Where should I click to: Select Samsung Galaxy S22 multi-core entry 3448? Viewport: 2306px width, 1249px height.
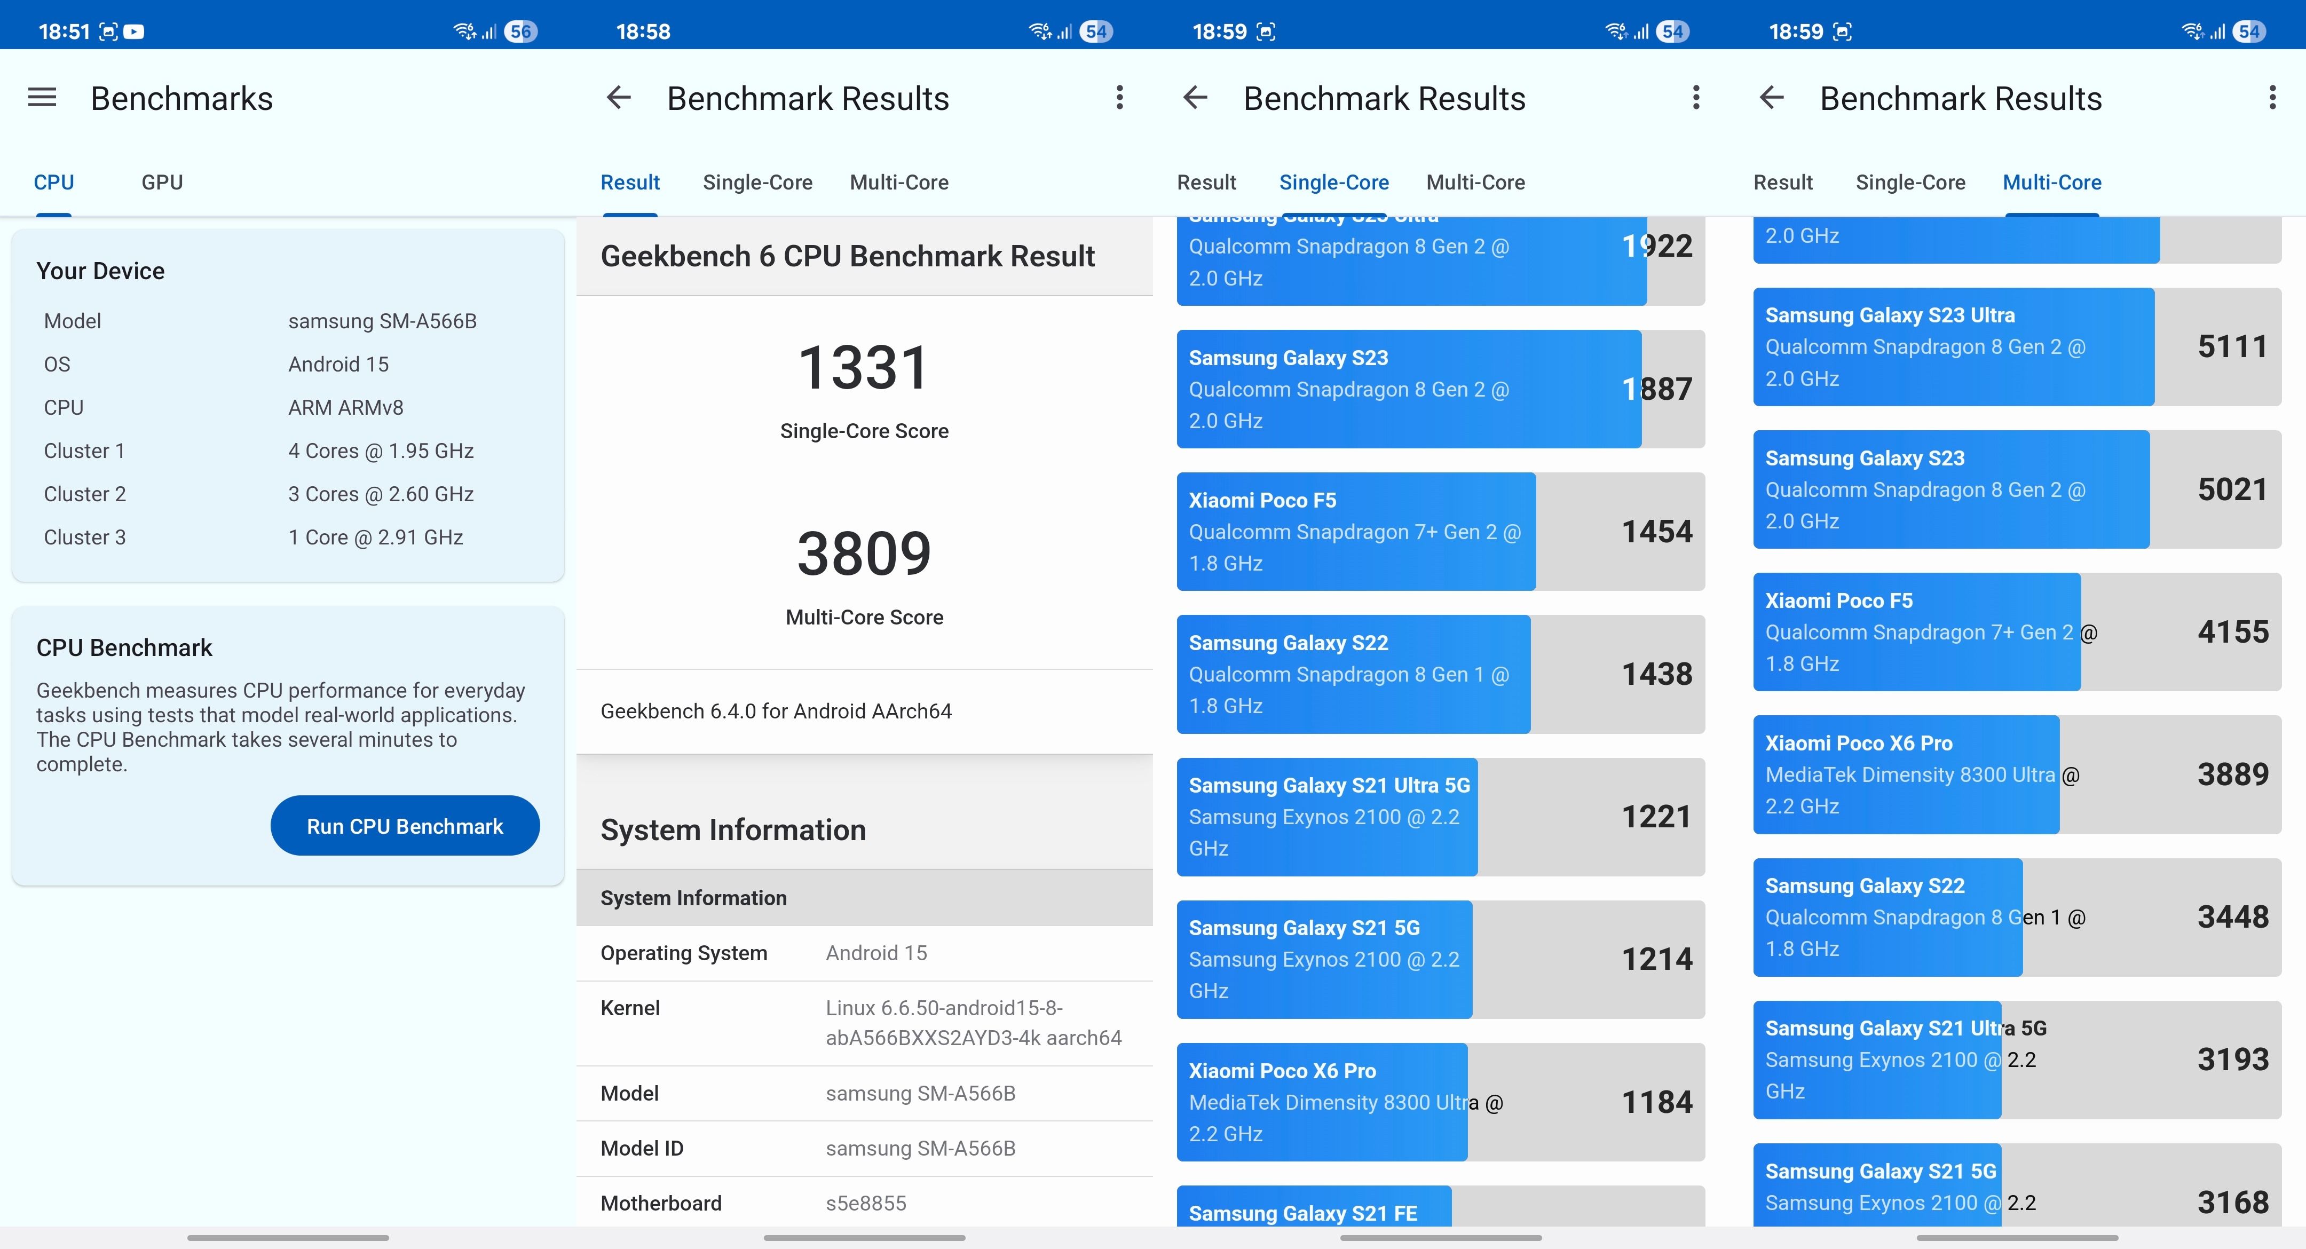coord(2017,917)
